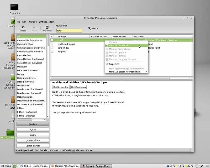Screen dimensions: 210x168
Task: Click the Custom Filters button
Action: (33, 140)
